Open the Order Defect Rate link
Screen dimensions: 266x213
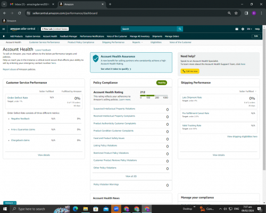tap(18, 97)
